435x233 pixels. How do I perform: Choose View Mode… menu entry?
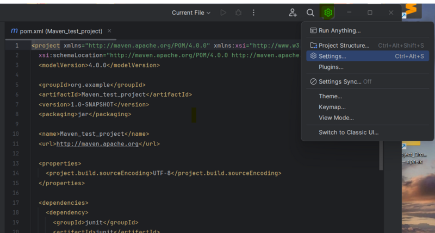tap(368, 118)
